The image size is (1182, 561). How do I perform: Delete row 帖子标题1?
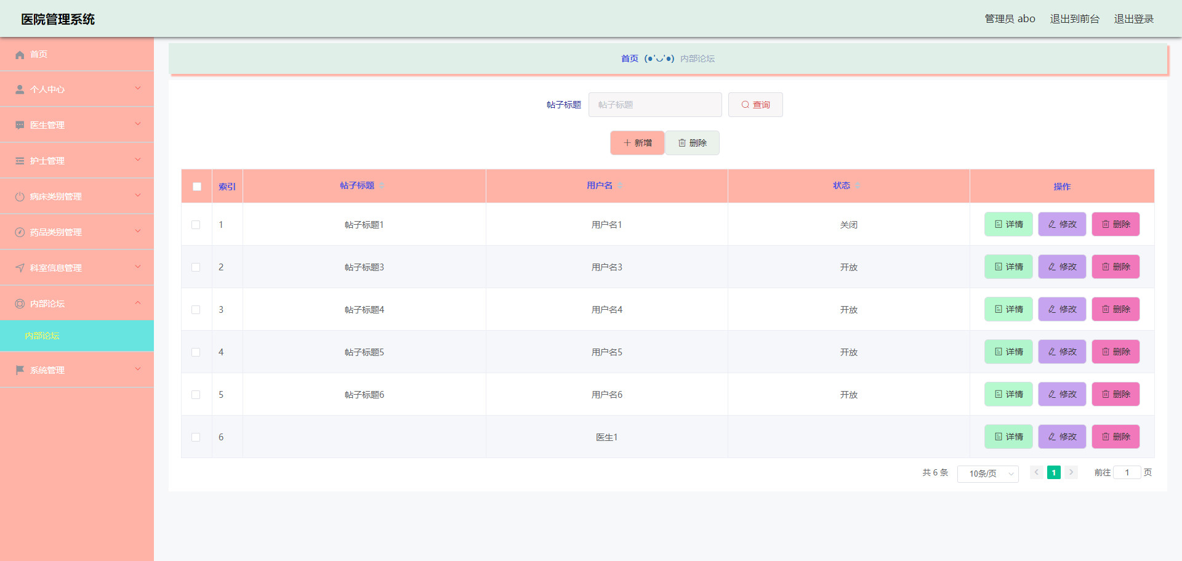[x=1116, y=224]
